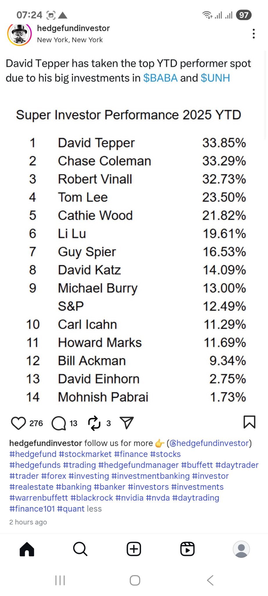The height and width of the screenshot is (596, 268).
Task: Create new post with plus icon
Action: click(134, 549)
